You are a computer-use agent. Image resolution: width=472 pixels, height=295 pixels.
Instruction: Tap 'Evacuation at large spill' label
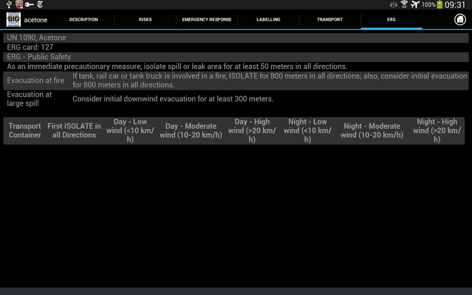(29, 99)
